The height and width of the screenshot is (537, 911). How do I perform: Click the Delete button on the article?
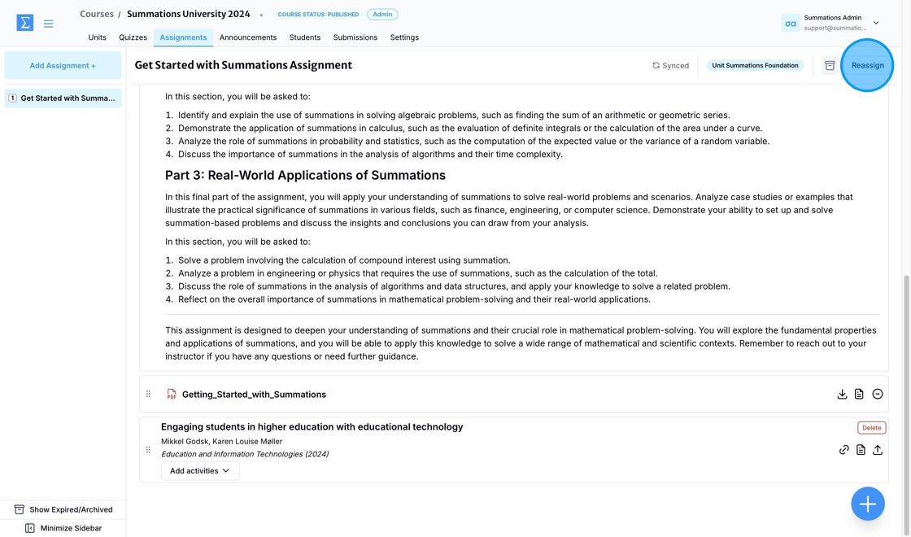tap(871, 428)
